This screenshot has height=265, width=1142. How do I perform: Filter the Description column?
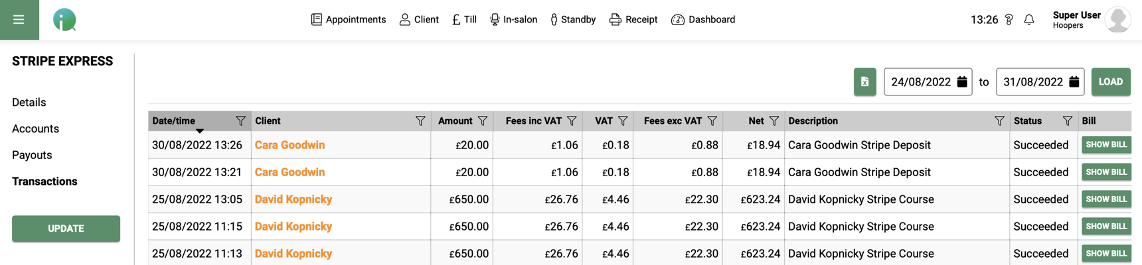coord(999,121)
